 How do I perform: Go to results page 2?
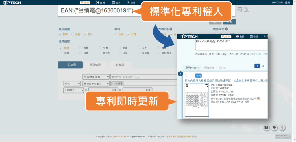263,66
